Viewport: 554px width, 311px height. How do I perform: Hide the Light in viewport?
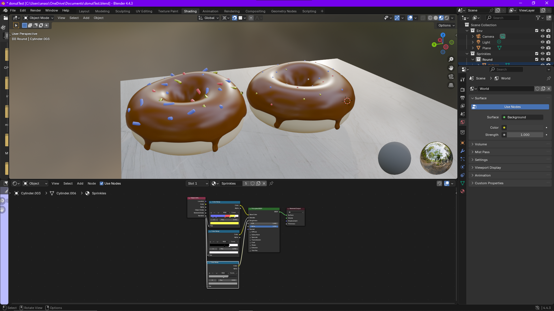pyautogui.click(x=542, y=42)
